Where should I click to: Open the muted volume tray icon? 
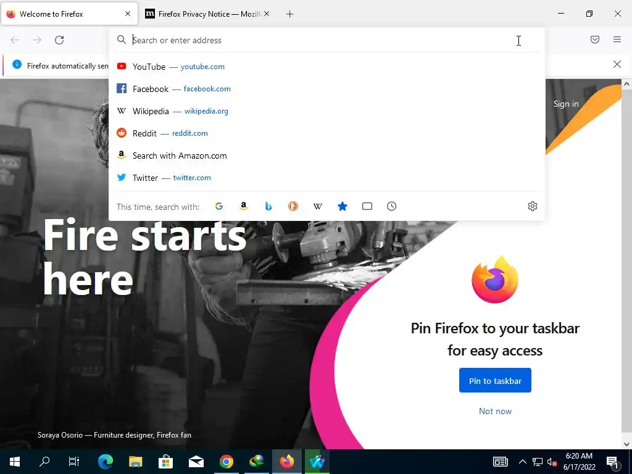tap(552, 462)
